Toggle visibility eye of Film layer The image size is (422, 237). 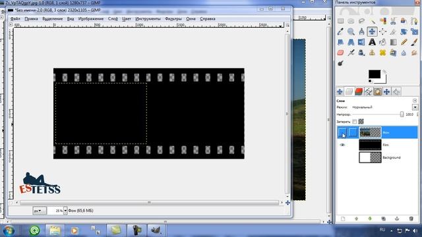click(342, 145)
